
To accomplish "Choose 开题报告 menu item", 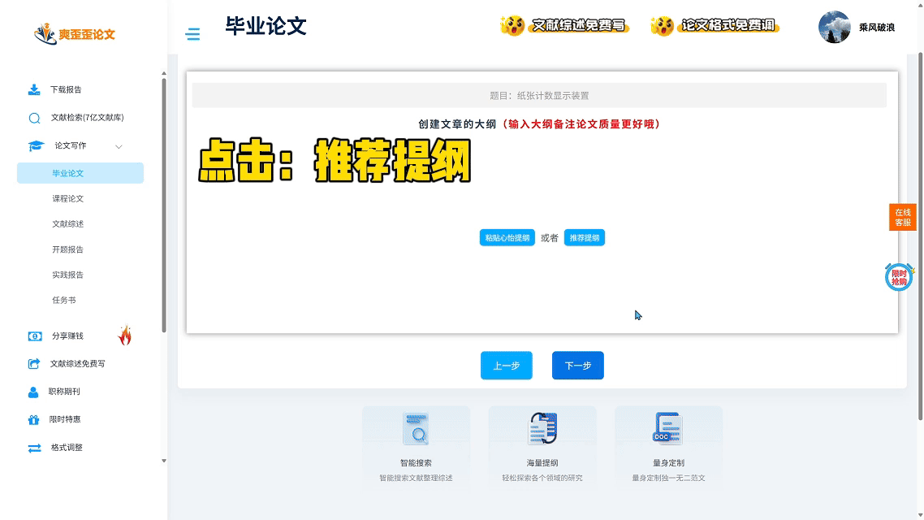I will [68, 250].
